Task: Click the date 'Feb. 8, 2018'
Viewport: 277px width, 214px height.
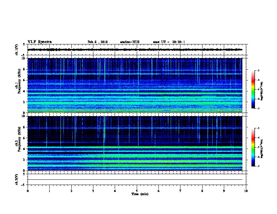Action: click(98, 42)
